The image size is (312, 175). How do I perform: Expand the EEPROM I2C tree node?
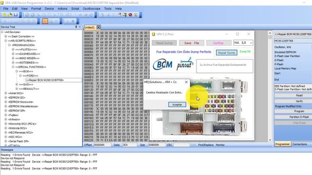(6, 97)
